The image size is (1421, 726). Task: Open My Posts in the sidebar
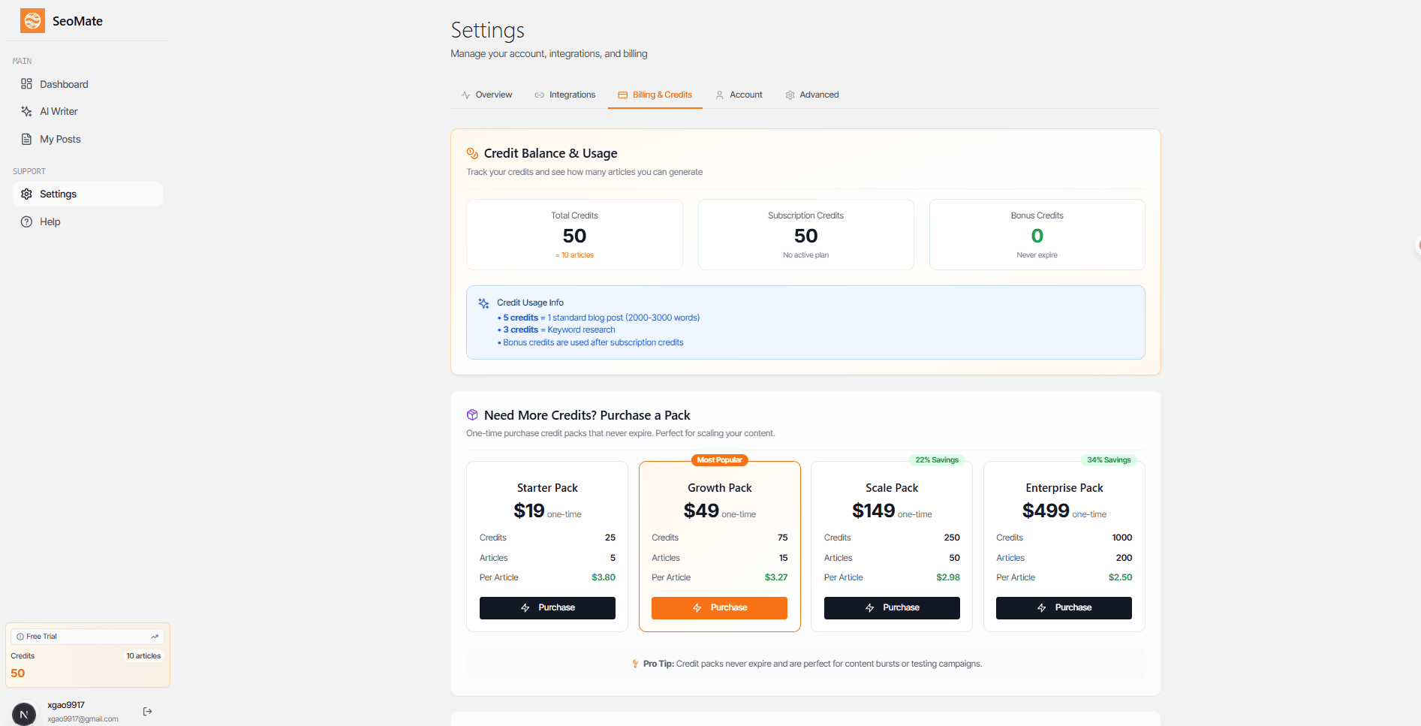coord(60,139)
